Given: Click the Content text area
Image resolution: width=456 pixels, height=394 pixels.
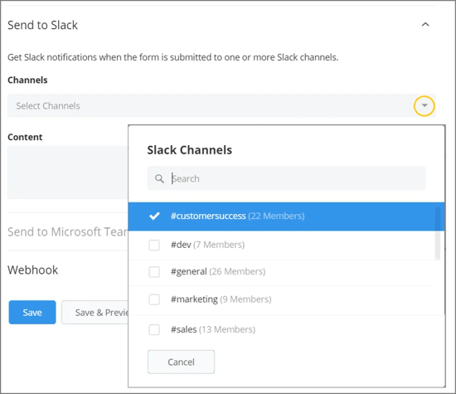Looking at the screenshot, I should (67, 173).
